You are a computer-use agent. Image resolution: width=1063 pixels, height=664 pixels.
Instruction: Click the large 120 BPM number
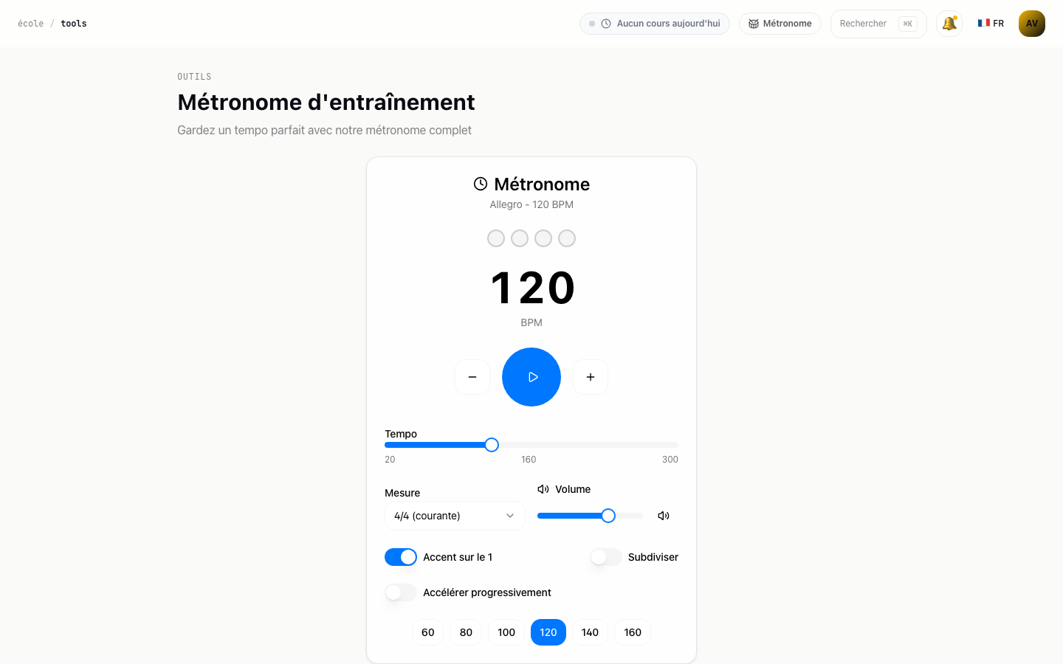coord(531,288)
